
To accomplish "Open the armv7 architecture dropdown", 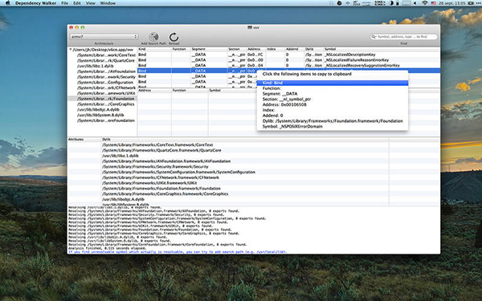I will point(104,37).
